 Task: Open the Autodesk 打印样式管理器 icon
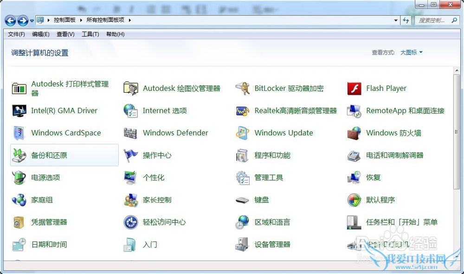coord(19,89)
